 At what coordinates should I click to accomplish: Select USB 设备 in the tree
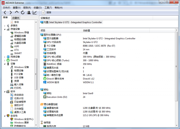tap(19, 78)
